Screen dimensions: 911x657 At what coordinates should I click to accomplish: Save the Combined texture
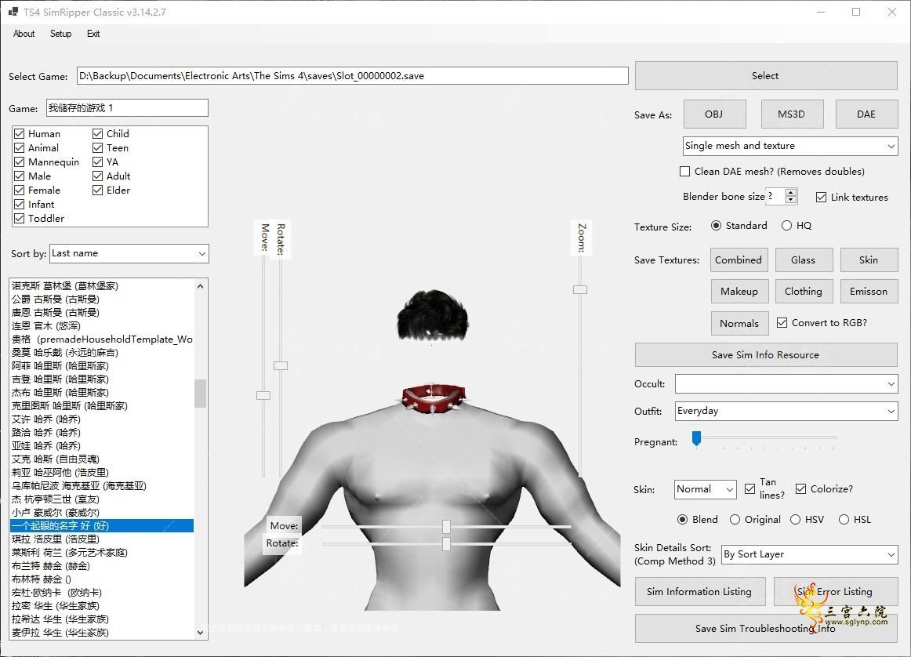(739, 260)
